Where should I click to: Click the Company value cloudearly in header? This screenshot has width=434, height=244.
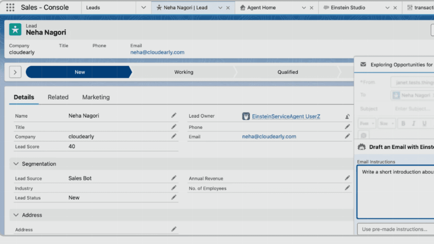pos(22,52)
